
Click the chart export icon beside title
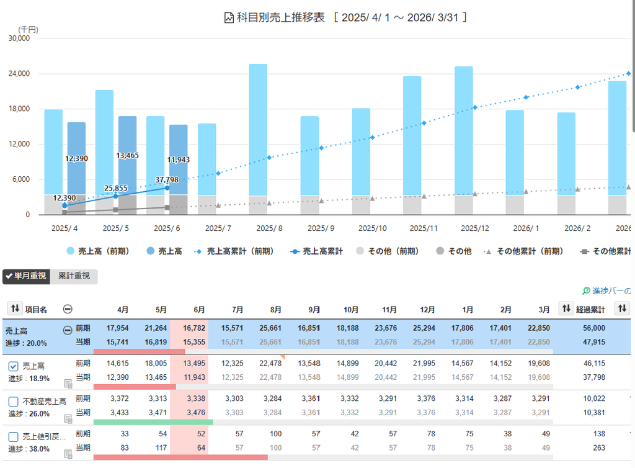coord(229,18)
